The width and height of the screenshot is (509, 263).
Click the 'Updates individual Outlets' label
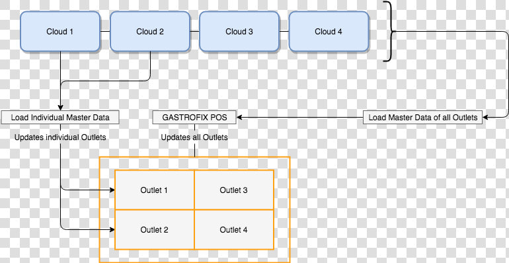60,137
